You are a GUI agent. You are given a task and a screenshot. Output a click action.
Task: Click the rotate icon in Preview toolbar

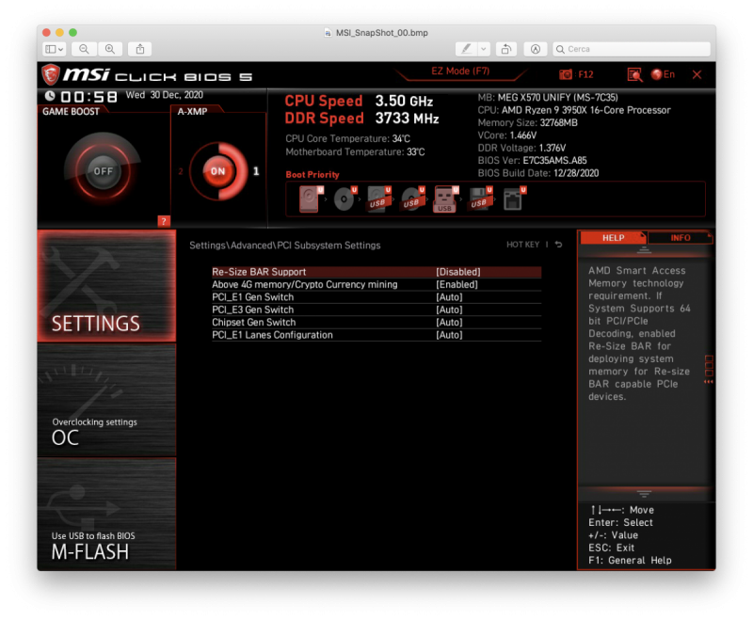(x=506, y=49)
